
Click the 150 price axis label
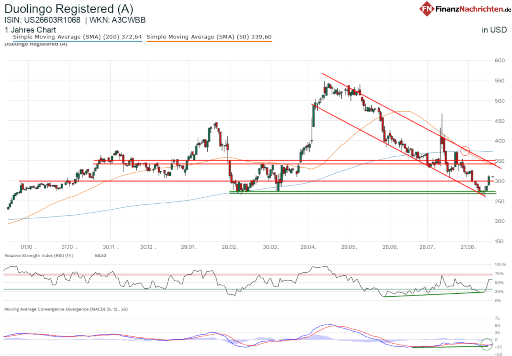[499, 241]
